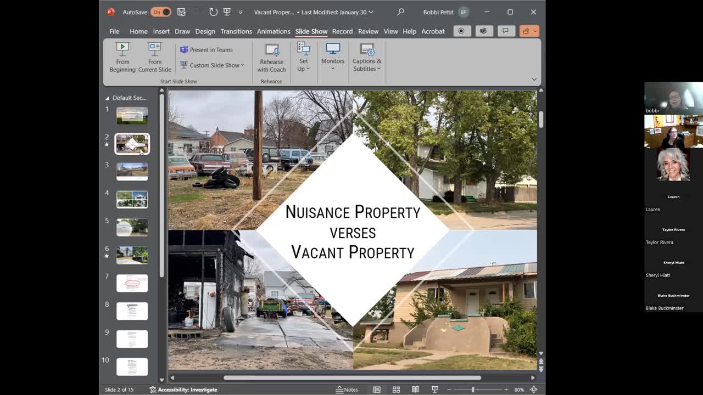Open the Help tab

[409, 31]
